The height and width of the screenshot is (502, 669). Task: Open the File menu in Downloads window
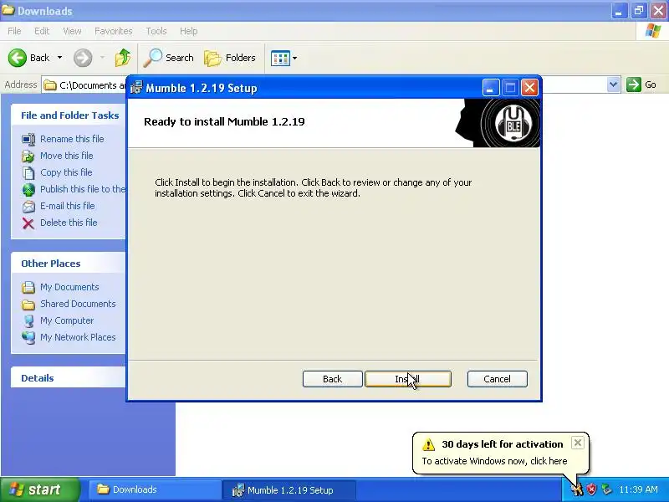(x=14, y=31)
